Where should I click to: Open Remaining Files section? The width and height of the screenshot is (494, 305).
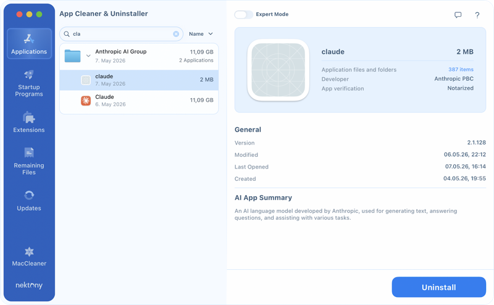[x=29, y=161]
